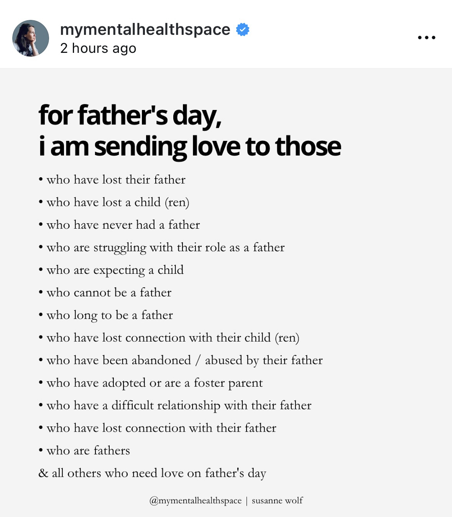Select the "who are fathers" line

pos(88,451)
